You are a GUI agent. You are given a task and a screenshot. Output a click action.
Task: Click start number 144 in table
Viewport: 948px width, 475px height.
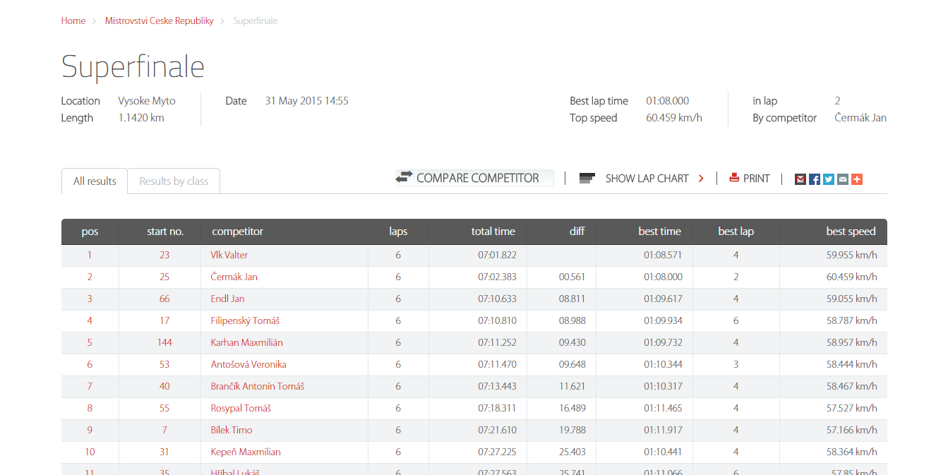(164, 342)
